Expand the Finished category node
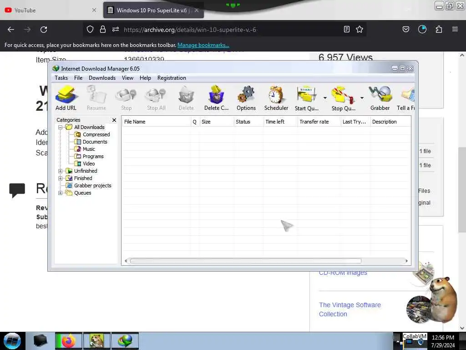 [61, 178]
